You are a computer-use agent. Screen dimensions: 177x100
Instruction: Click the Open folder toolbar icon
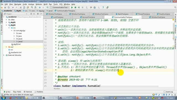click(x=2, y=7)
